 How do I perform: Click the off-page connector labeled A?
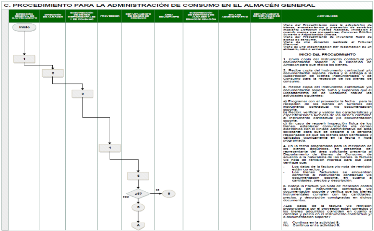click(x=138, y=224)
